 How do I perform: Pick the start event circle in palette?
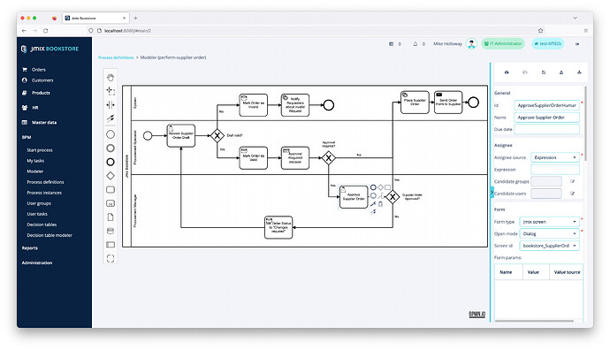tap(111, 134)
